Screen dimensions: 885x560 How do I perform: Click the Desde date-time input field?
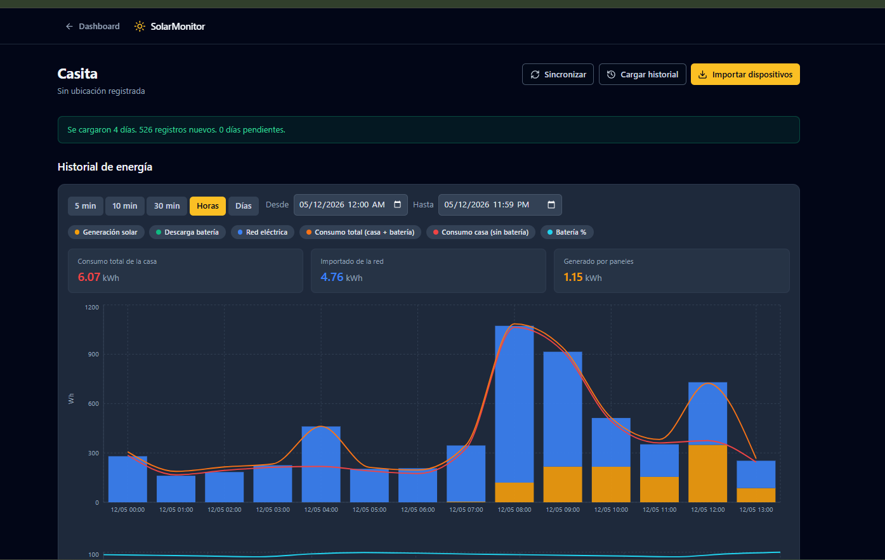tap(350, 205)
